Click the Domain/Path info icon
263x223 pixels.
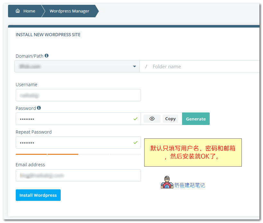(46, 55)
